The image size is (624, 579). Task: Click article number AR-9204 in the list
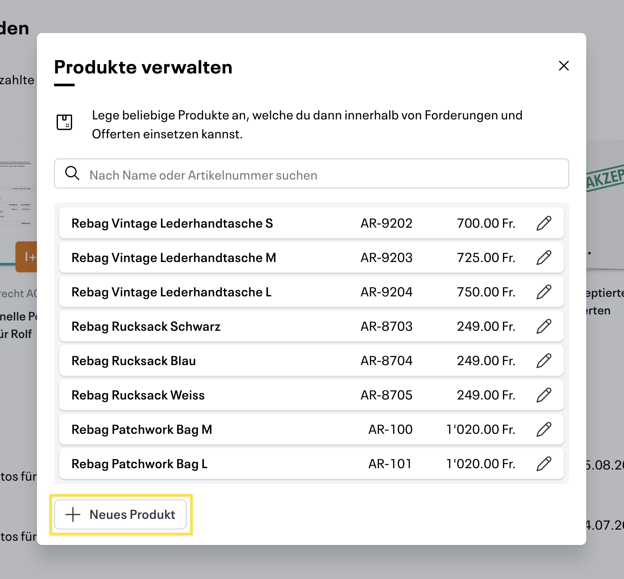(x=387, y=292)
